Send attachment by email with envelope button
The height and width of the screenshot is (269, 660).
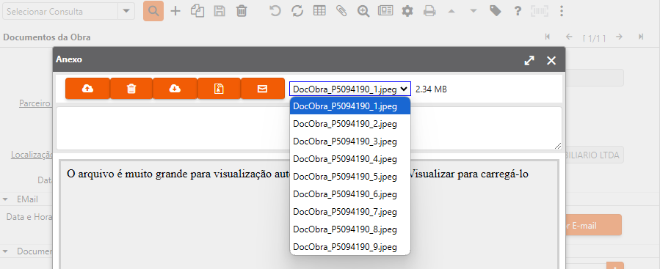click(263, 88)
